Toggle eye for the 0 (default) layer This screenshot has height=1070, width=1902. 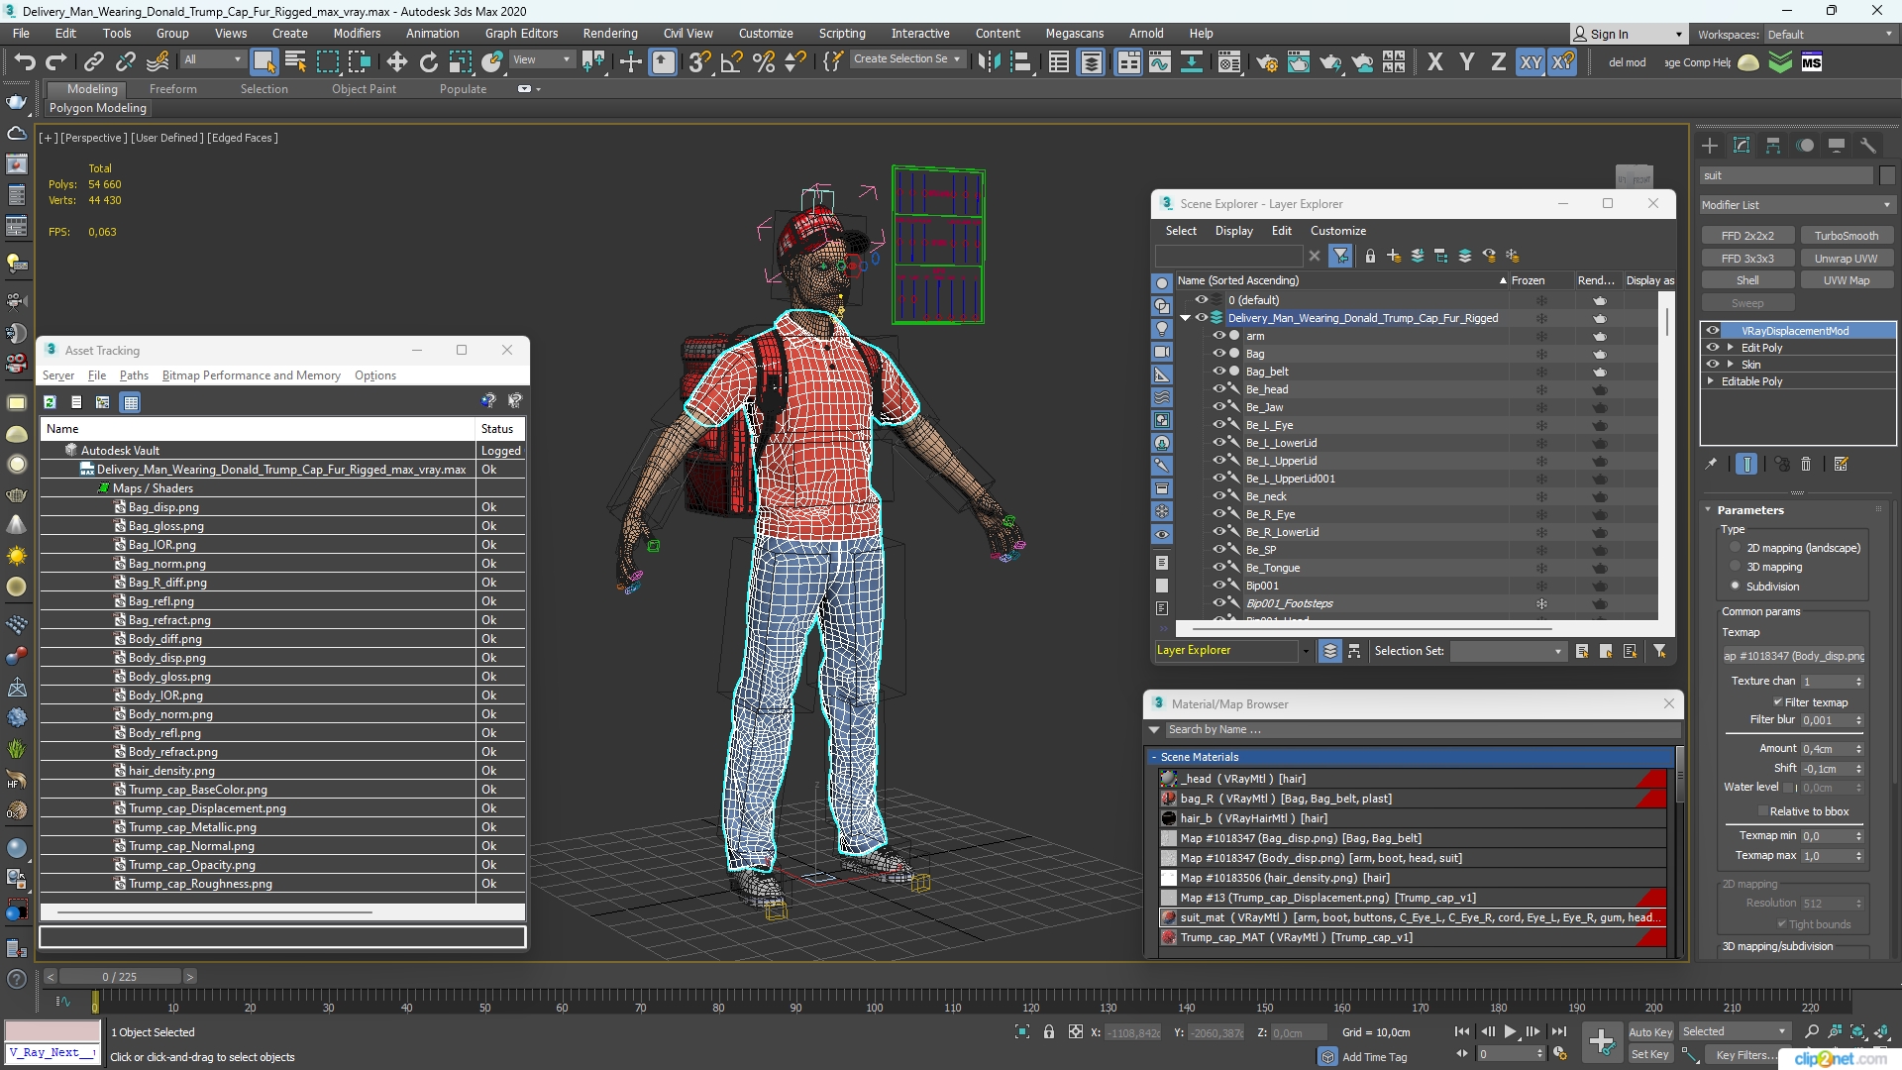1202,299
